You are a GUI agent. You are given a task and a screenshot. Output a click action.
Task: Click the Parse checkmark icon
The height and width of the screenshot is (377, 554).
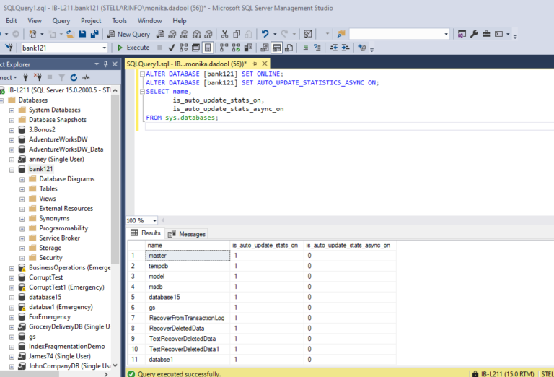[x=172, y=48]
